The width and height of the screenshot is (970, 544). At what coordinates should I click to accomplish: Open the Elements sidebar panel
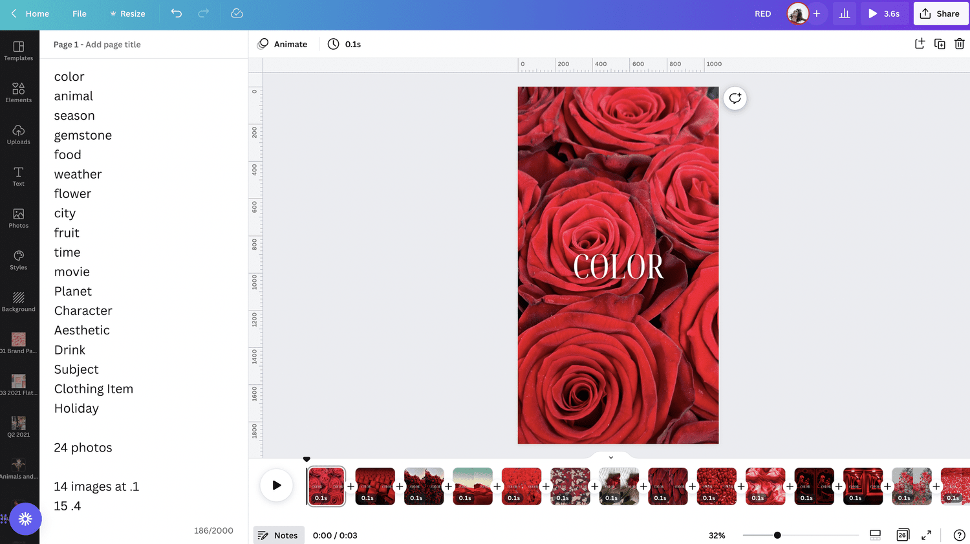pos(19,92)
